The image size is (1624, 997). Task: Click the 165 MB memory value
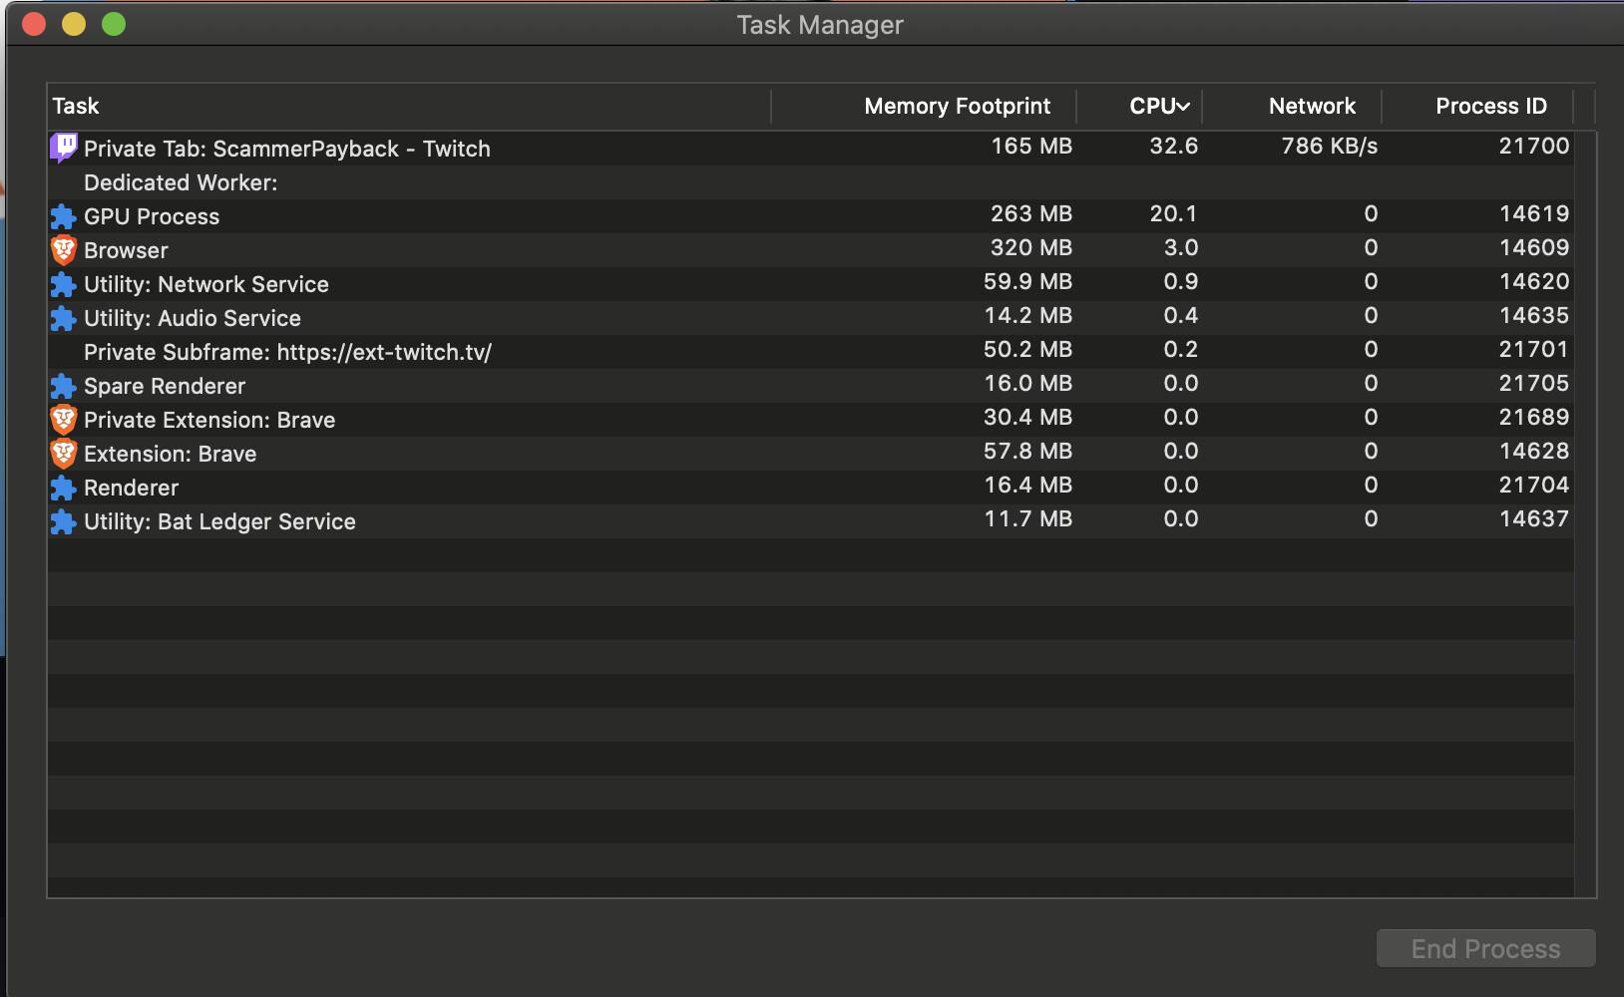[x=1031, y=146]
